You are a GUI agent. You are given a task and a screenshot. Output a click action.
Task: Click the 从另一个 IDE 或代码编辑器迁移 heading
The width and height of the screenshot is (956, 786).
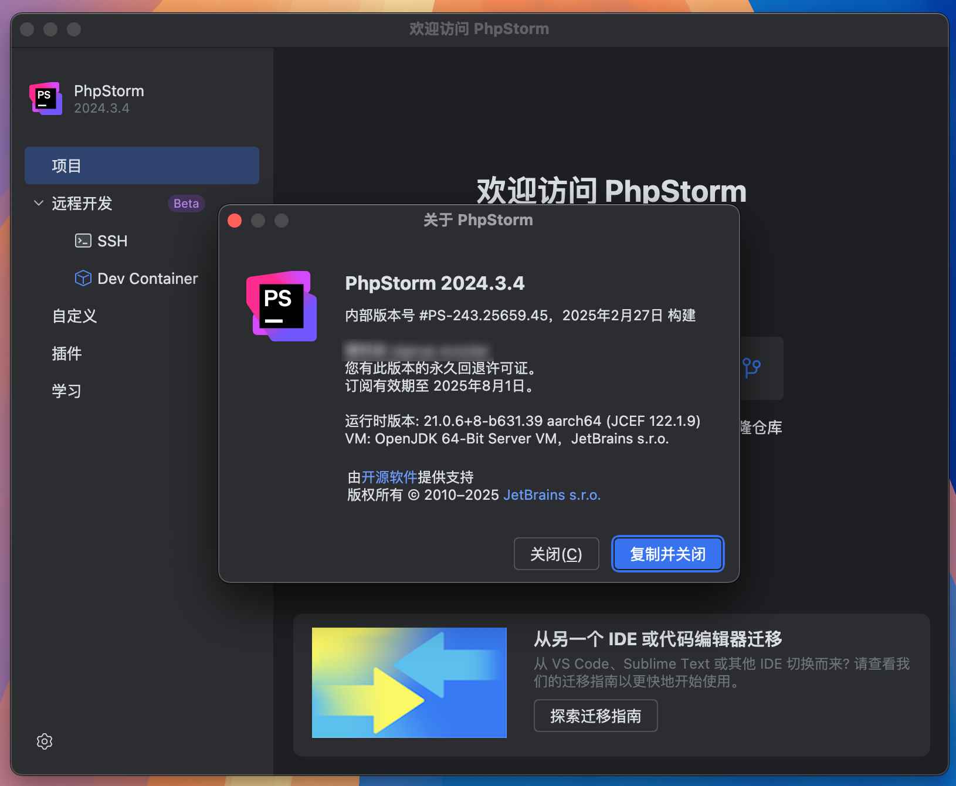658,639
